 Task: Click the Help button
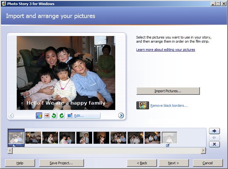click(x=20, y=163)
